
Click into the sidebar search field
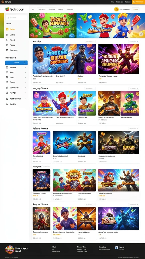coord(16,18)
